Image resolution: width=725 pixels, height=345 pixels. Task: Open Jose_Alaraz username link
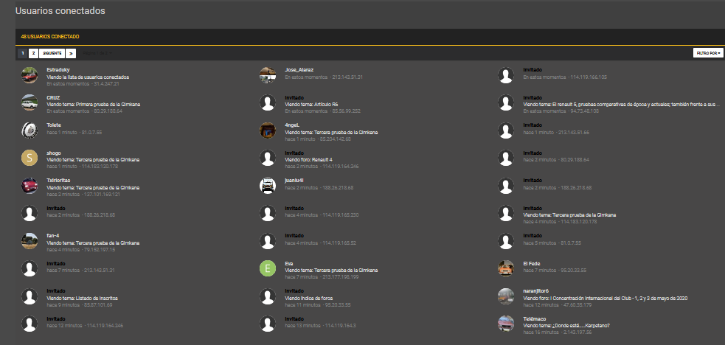point(299,70)
